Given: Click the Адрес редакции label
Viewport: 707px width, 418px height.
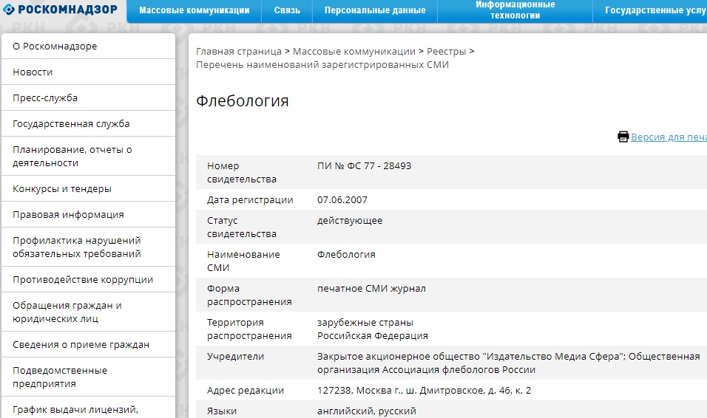Looking at the screenshot, I should [246, 391].
